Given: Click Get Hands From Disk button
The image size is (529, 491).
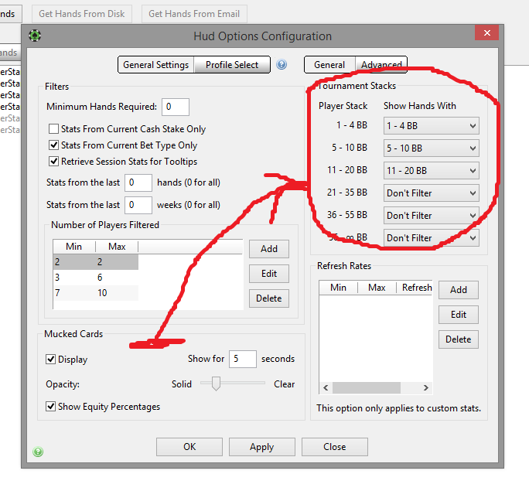Looking at the screenshot, I should click(x=82, y=14).
